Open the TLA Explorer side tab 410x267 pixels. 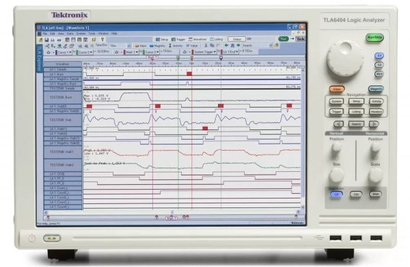(x=40, y=58)
